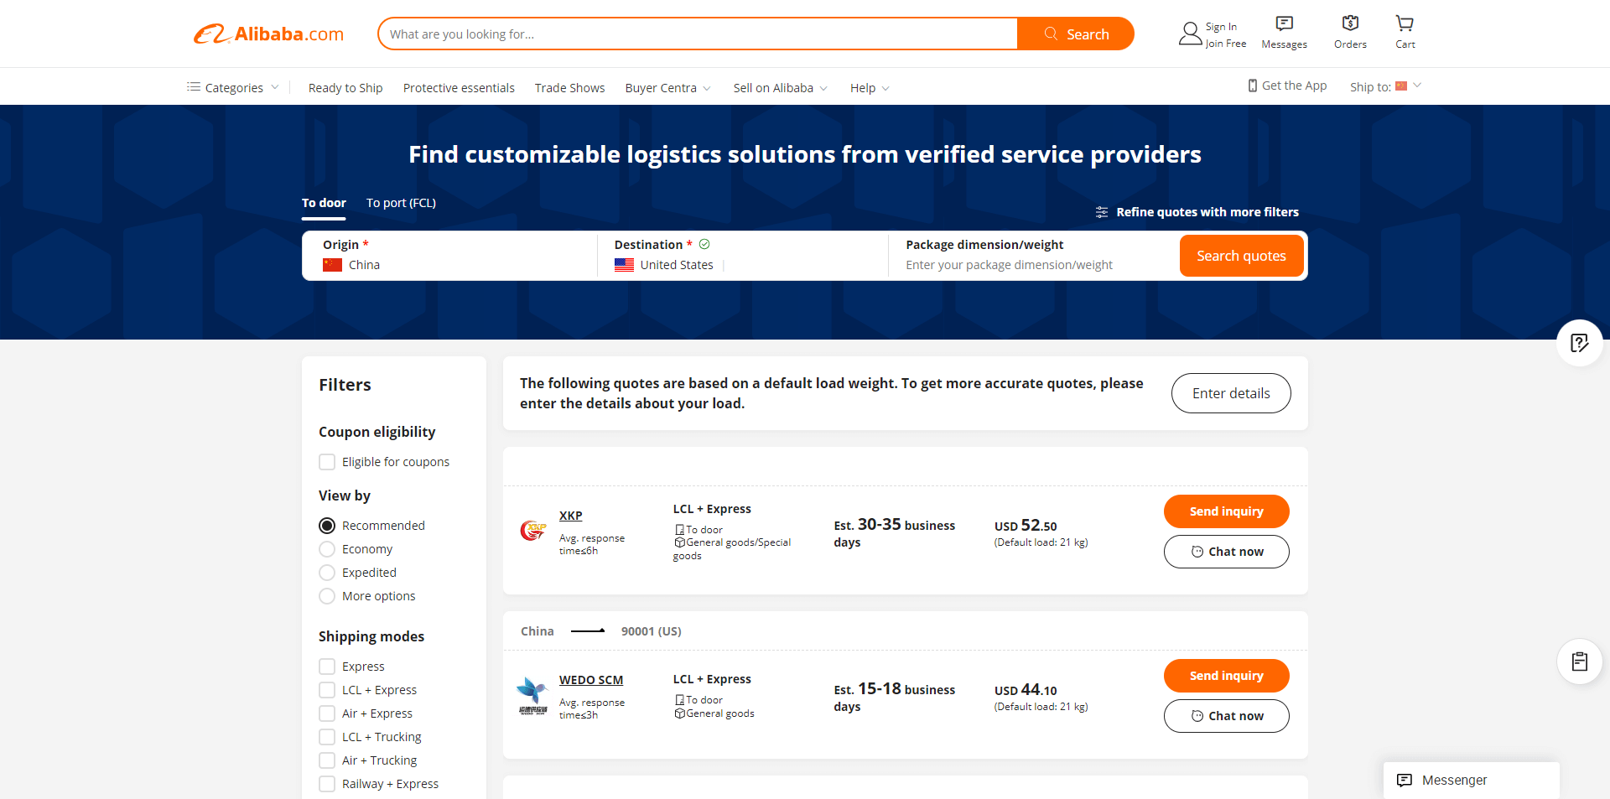
Task: Switch to To port (FCL) tab
Action: pos(401,203)
